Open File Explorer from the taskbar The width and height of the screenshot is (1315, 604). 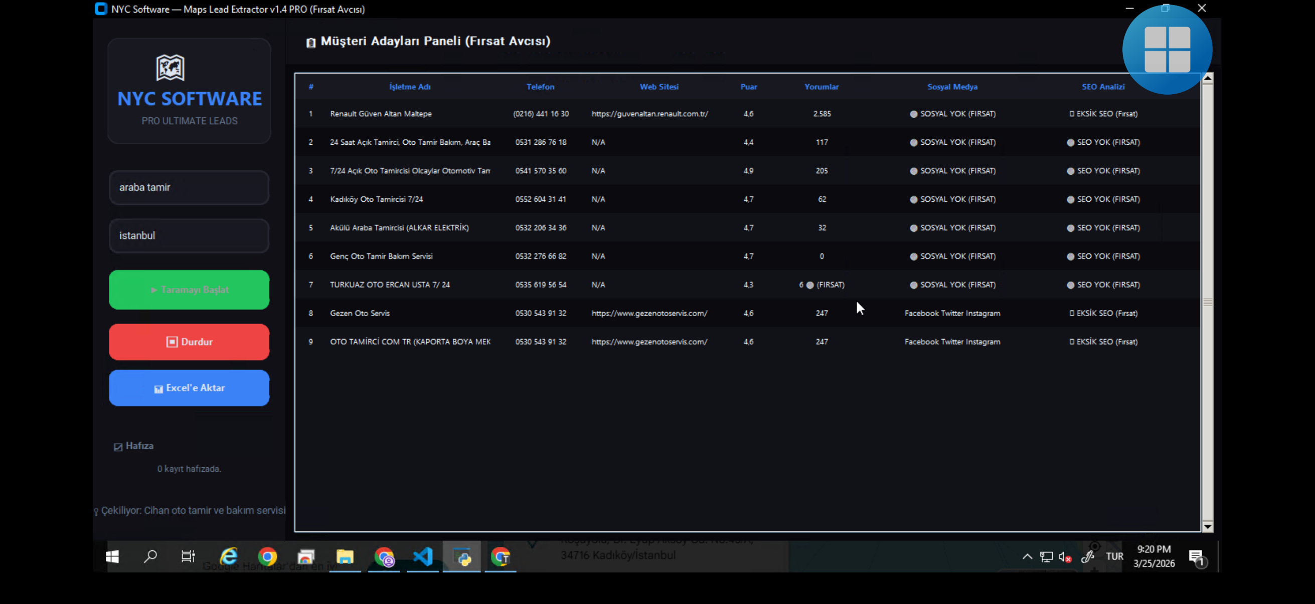[x=345, y=556]
